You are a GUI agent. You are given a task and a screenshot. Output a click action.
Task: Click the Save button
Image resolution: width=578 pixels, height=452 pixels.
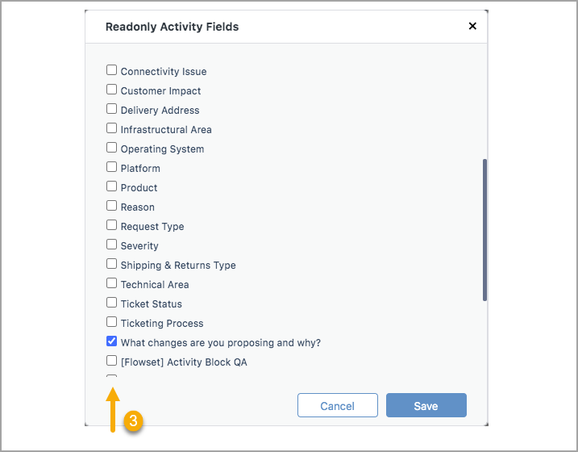(x=426, y=405)
